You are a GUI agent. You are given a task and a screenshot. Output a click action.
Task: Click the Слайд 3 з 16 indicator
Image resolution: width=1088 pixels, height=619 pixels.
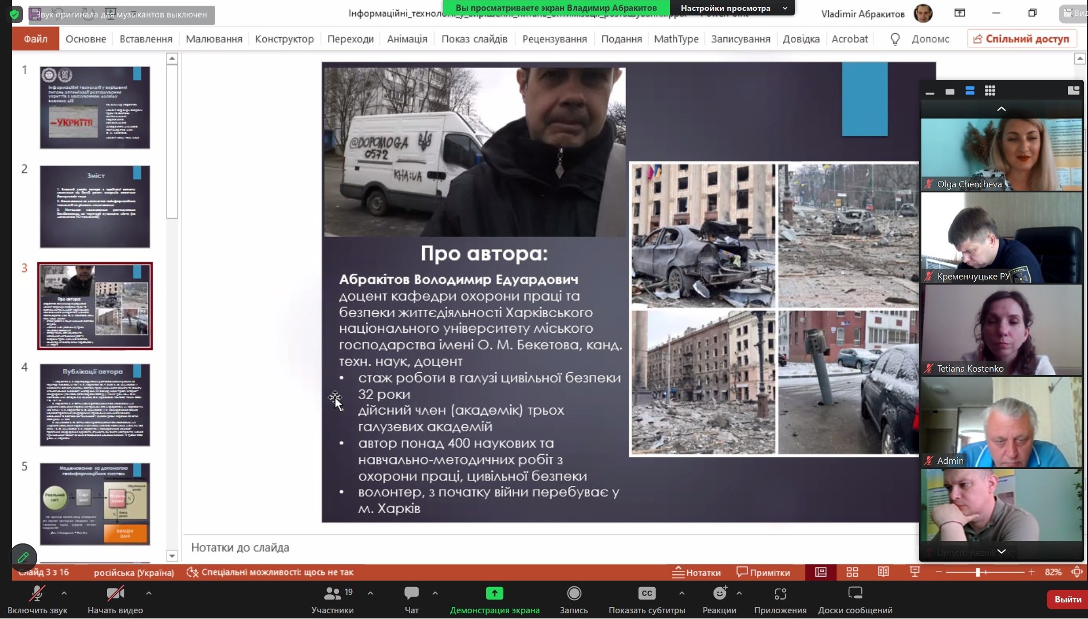pyautogui.click(x=44, y=572)
